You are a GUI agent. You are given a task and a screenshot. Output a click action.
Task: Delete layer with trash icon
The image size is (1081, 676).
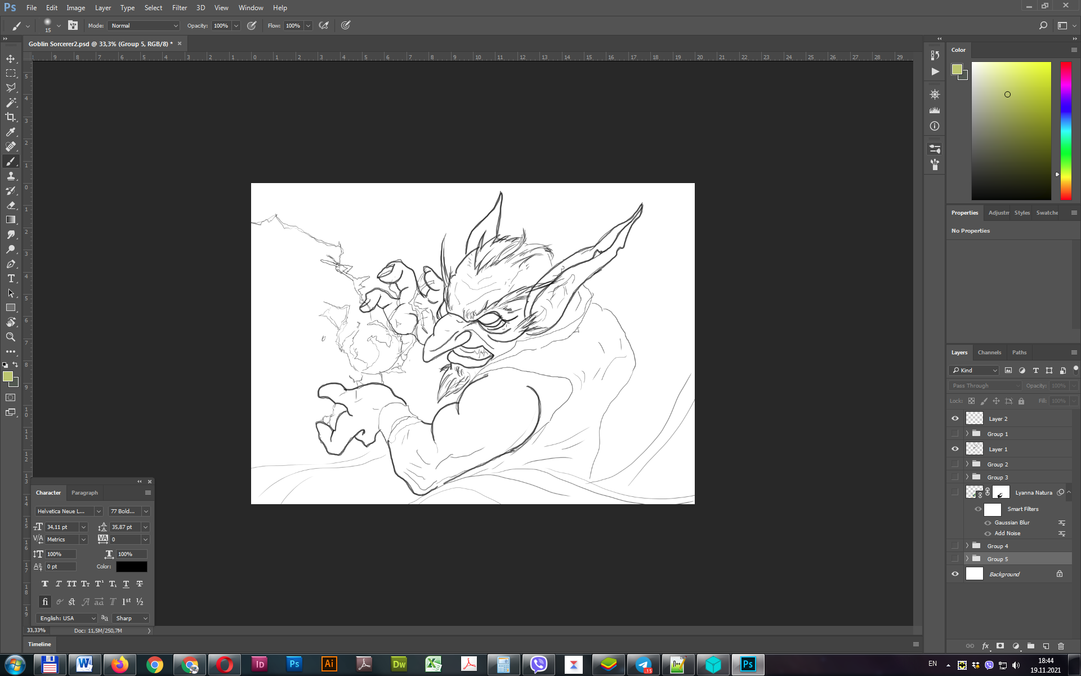point(1061,646)
